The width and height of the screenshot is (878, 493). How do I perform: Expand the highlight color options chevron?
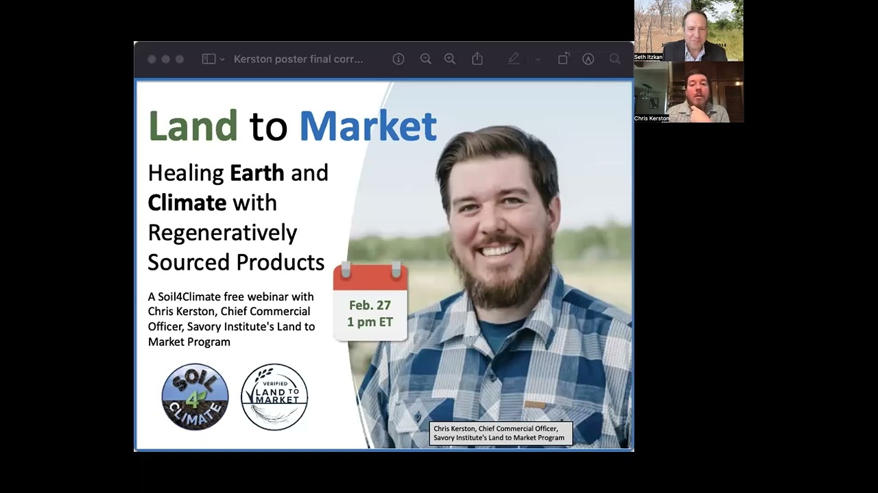tap(538, 60)
